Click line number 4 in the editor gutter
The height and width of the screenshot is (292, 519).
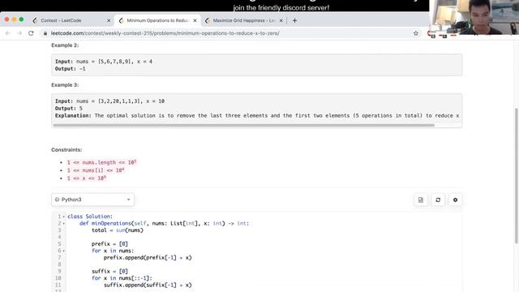pyautogui.click(x=59, y=237)
